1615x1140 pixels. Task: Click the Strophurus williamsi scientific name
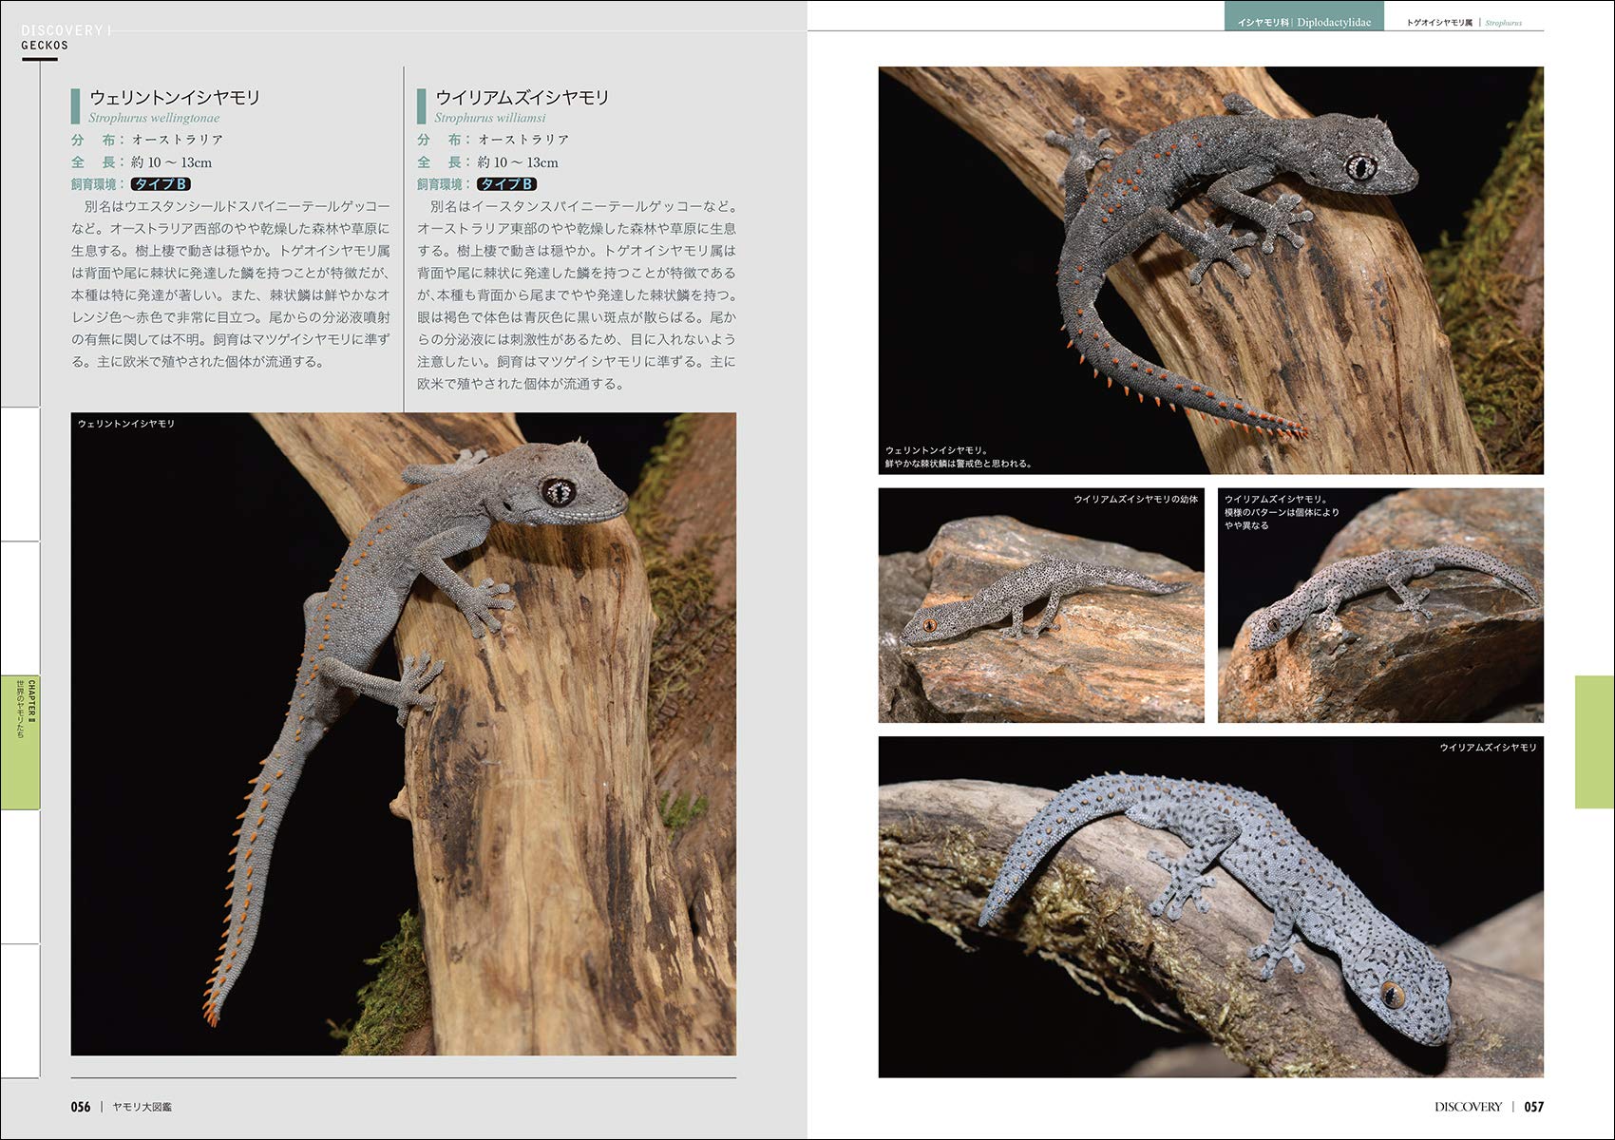point(490,118)
